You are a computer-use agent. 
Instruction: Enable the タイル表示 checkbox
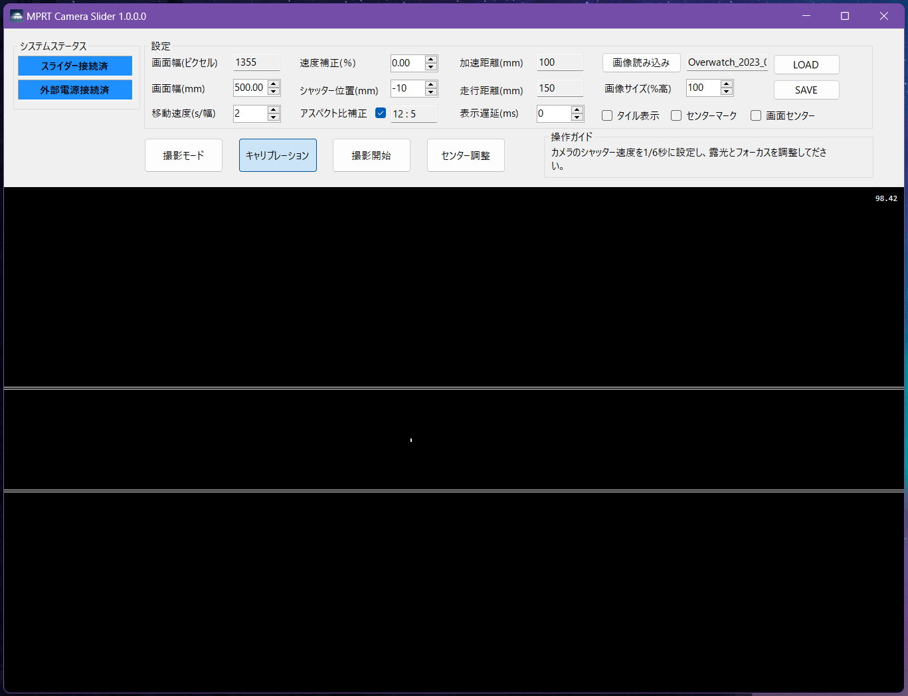[x=607, y=115]
